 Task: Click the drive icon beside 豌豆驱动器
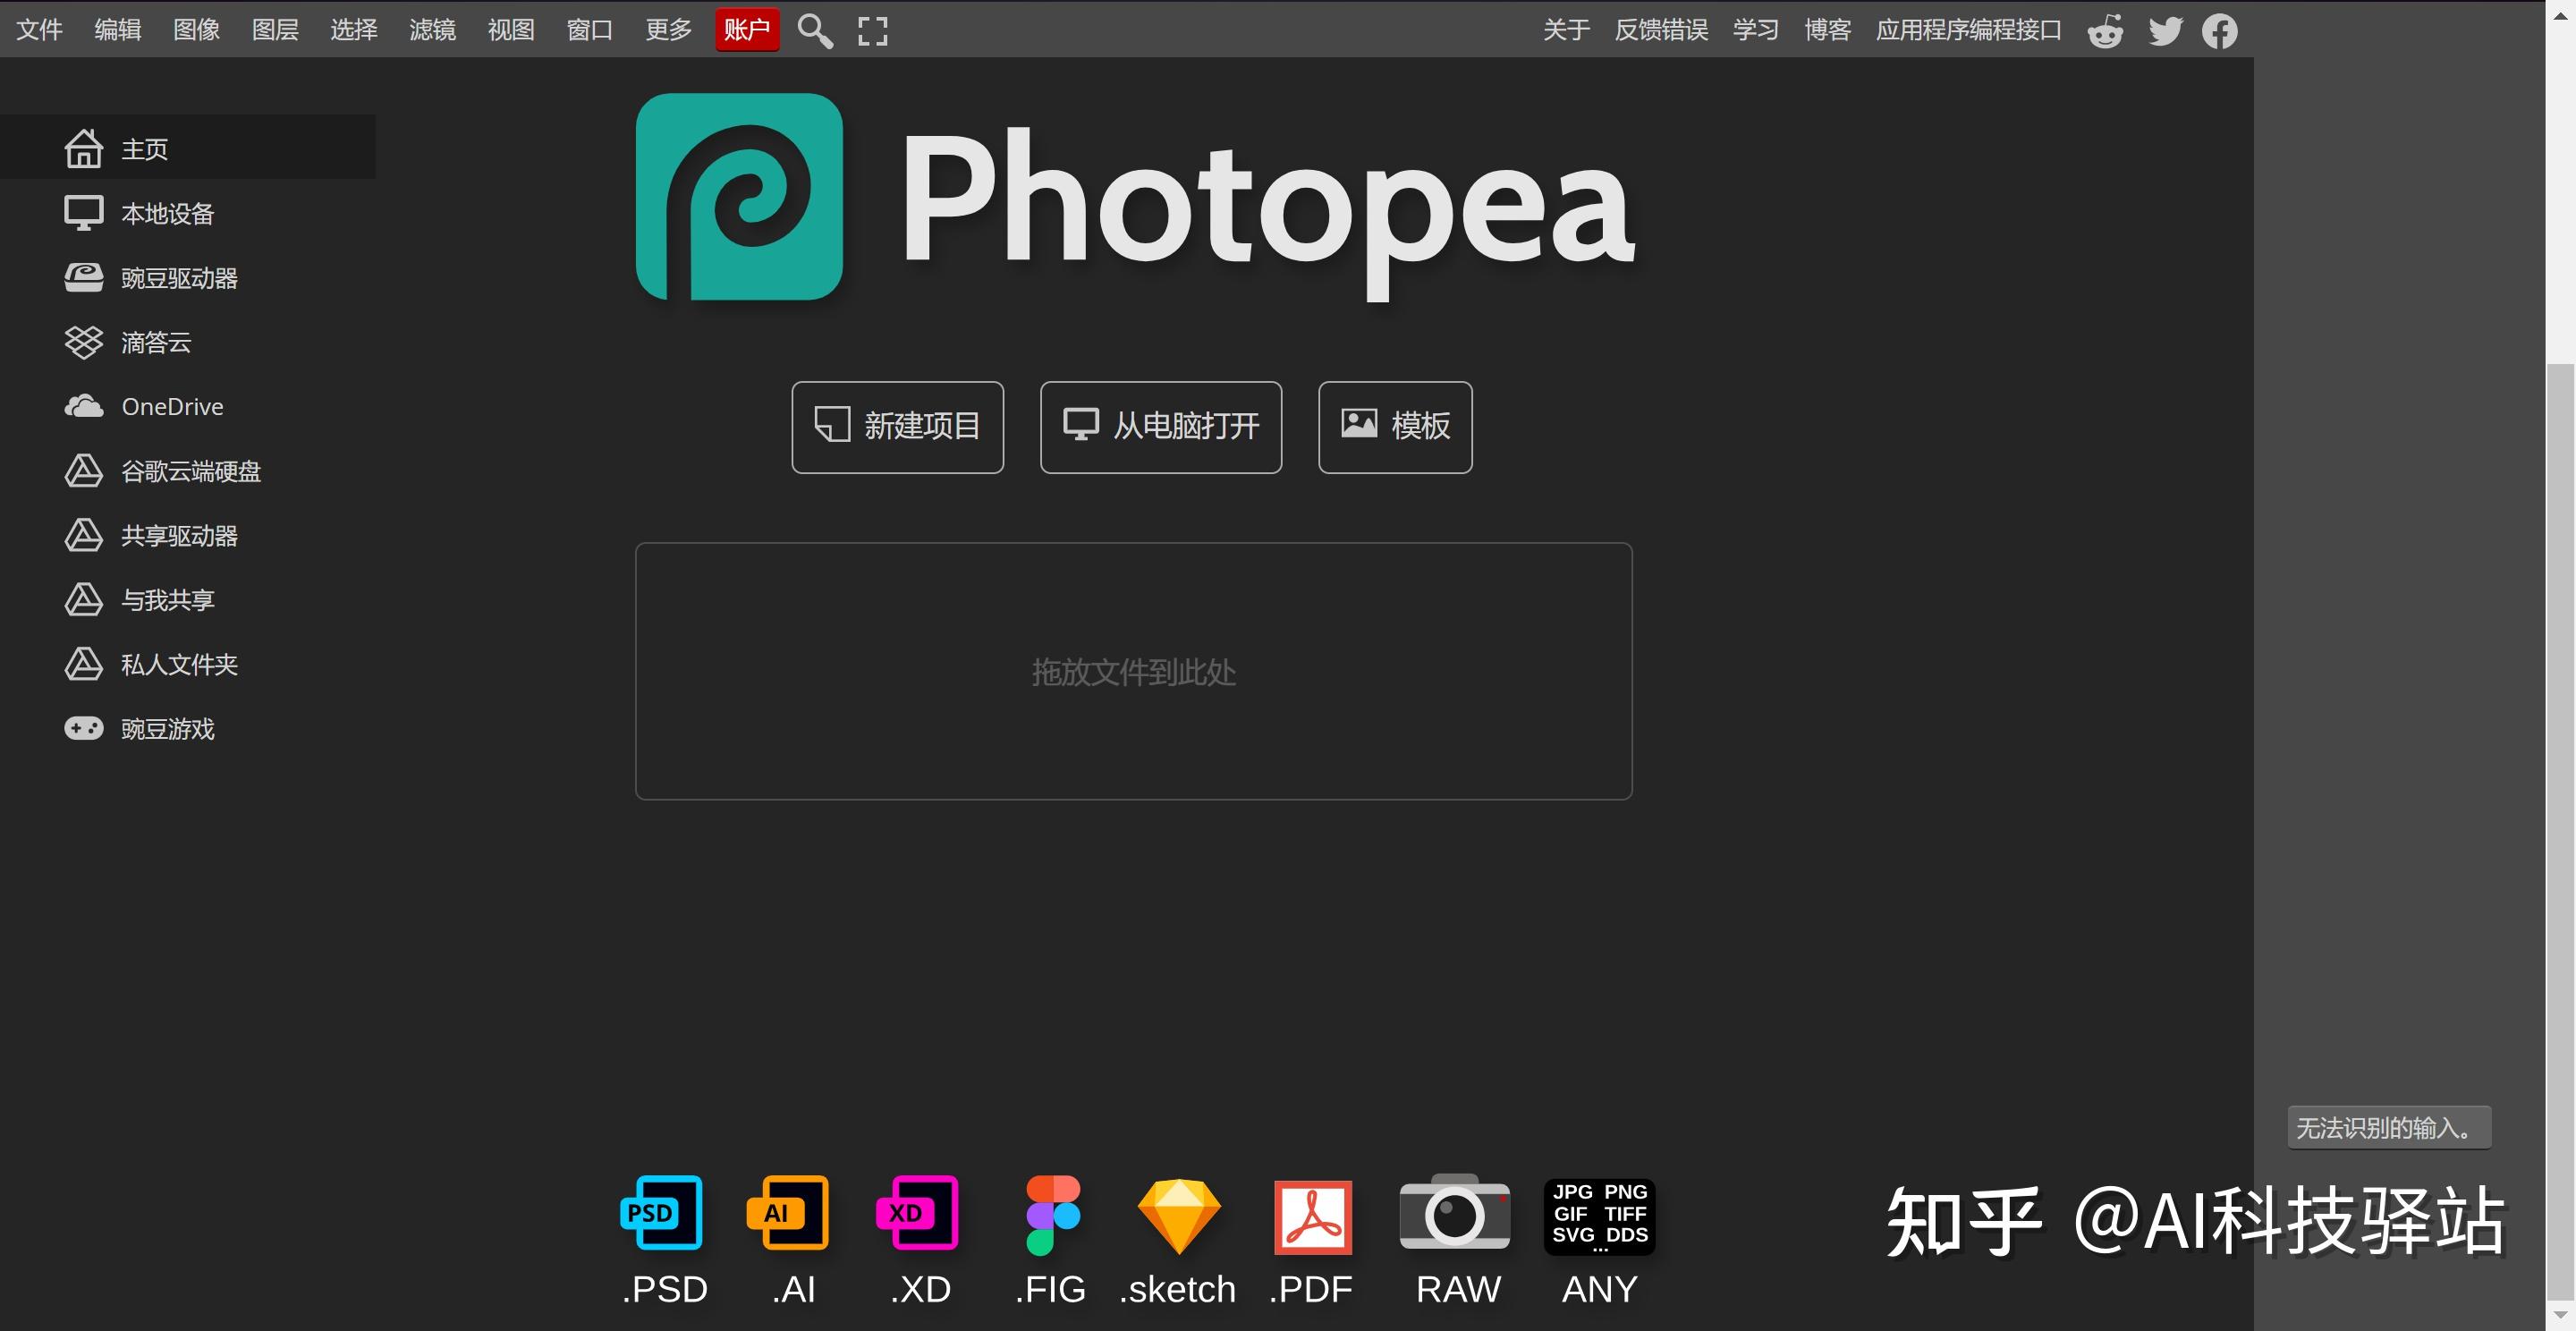[x=84, y=277]
